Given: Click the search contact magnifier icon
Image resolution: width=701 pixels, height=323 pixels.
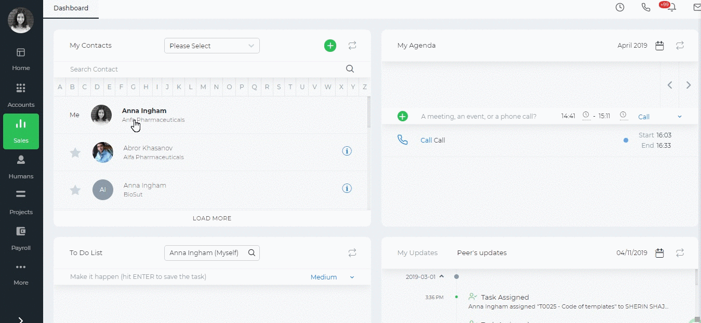Looking at the screenshot, I should pos(350,69).
